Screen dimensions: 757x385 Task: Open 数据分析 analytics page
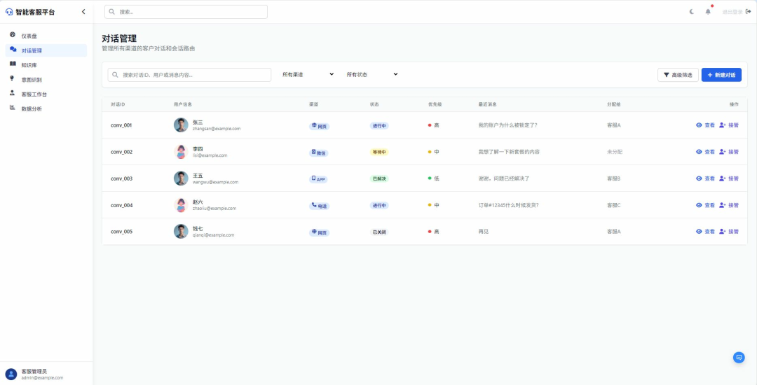pyautogui.click(x=31, y=108)
